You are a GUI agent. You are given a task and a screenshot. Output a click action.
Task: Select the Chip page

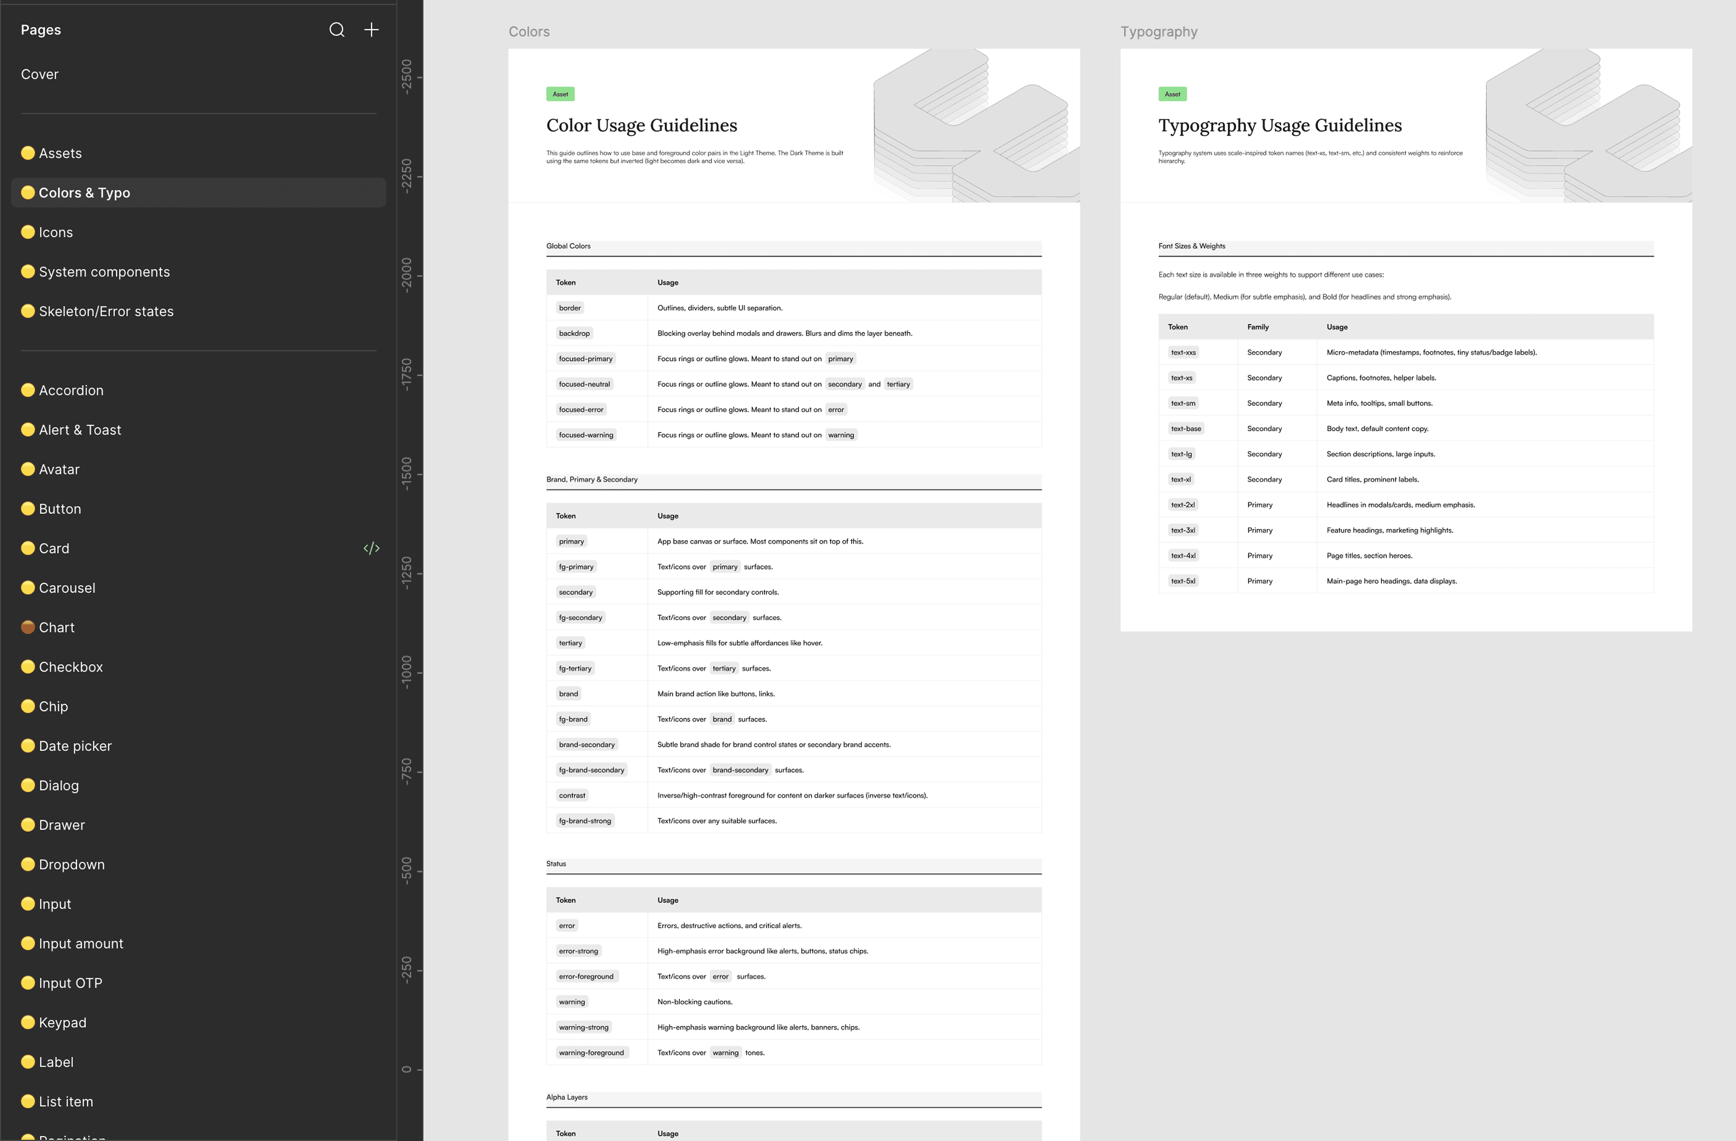[x=198, y=706]
